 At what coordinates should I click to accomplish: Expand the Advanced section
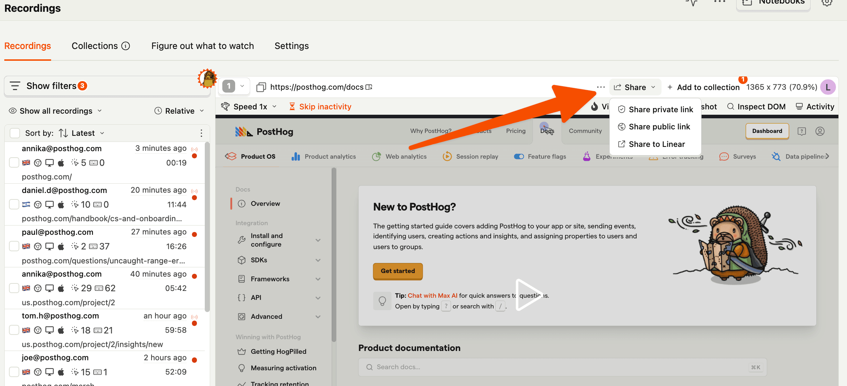(x=318, y=317)
